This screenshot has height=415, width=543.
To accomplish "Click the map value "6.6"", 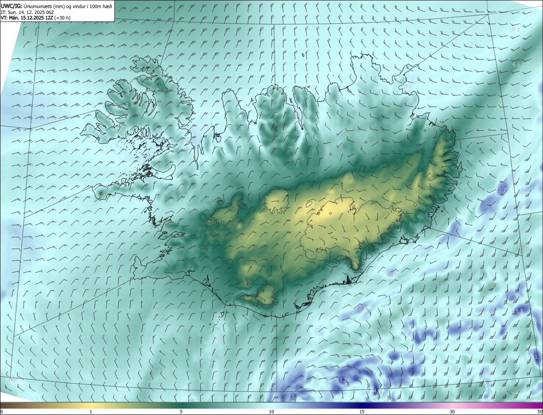I will (516, 64).
